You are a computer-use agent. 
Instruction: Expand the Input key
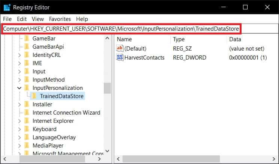19,72
